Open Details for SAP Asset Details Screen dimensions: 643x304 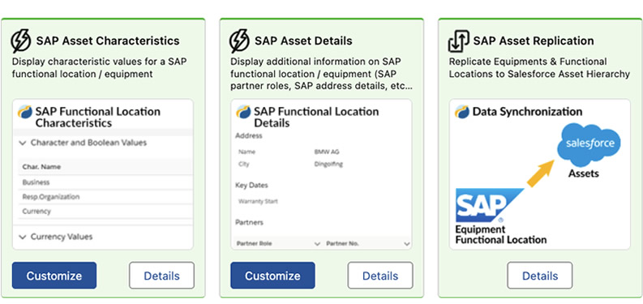pos(380,276)
